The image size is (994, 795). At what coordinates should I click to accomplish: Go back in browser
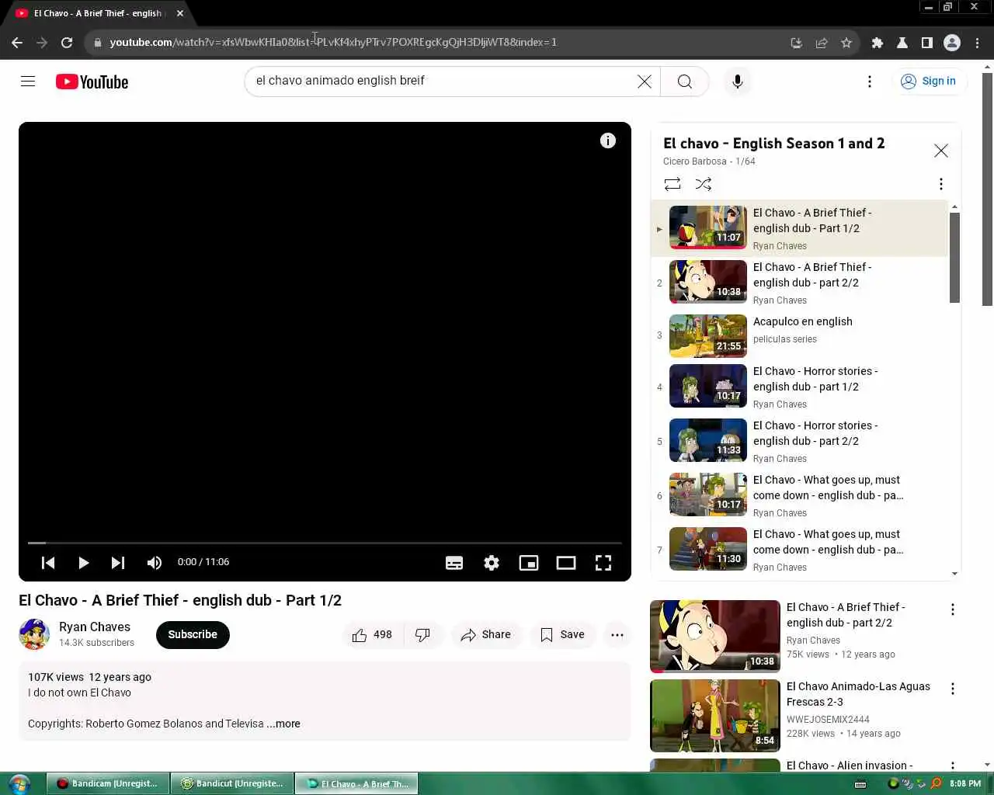(17, 43)
